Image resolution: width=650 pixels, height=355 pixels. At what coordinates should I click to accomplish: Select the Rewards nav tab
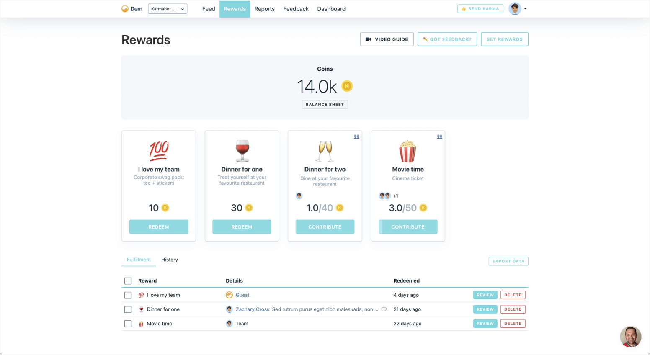pyautogui.click(x=235, y=9)
